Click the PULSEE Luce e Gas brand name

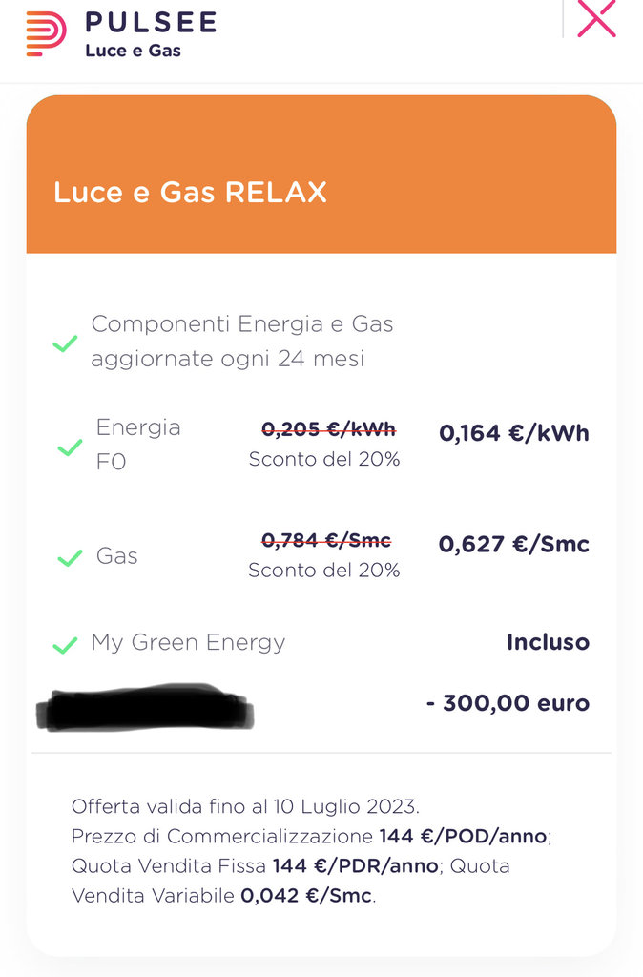tap(151, 34)
